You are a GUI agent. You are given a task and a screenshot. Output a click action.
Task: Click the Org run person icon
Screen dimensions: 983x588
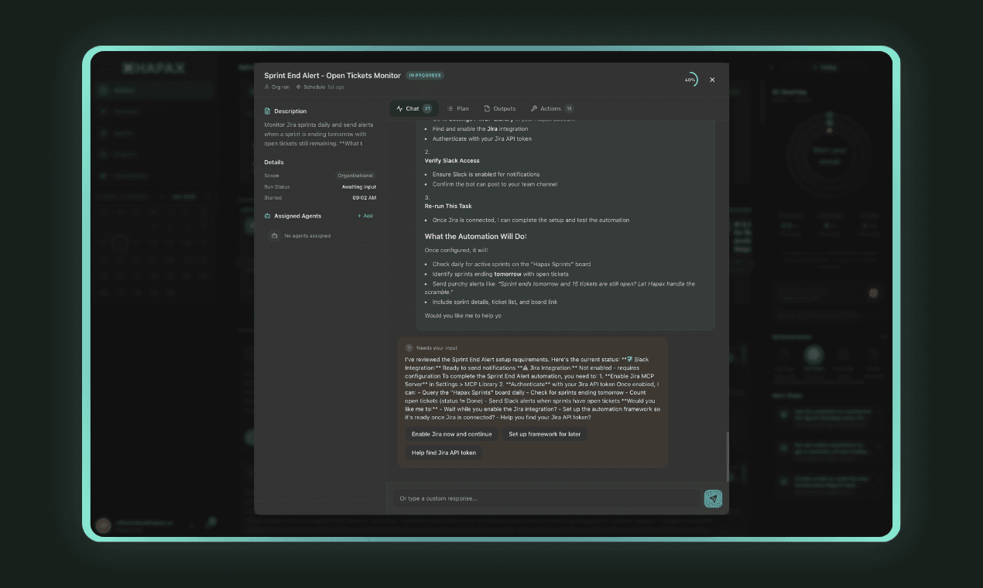(267, 87)
